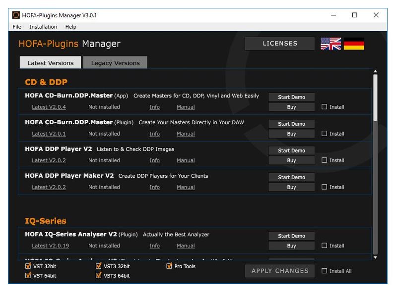Open the Installation menu

[x=43, y=27]
